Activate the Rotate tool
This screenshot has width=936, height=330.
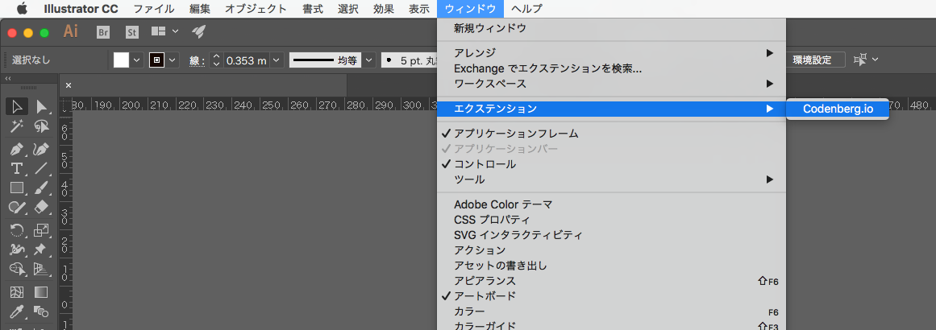point(16,230)
